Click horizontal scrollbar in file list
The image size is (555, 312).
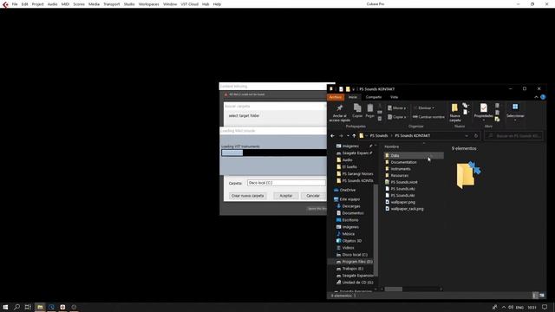pyautogui.click(x=394, y=289)
